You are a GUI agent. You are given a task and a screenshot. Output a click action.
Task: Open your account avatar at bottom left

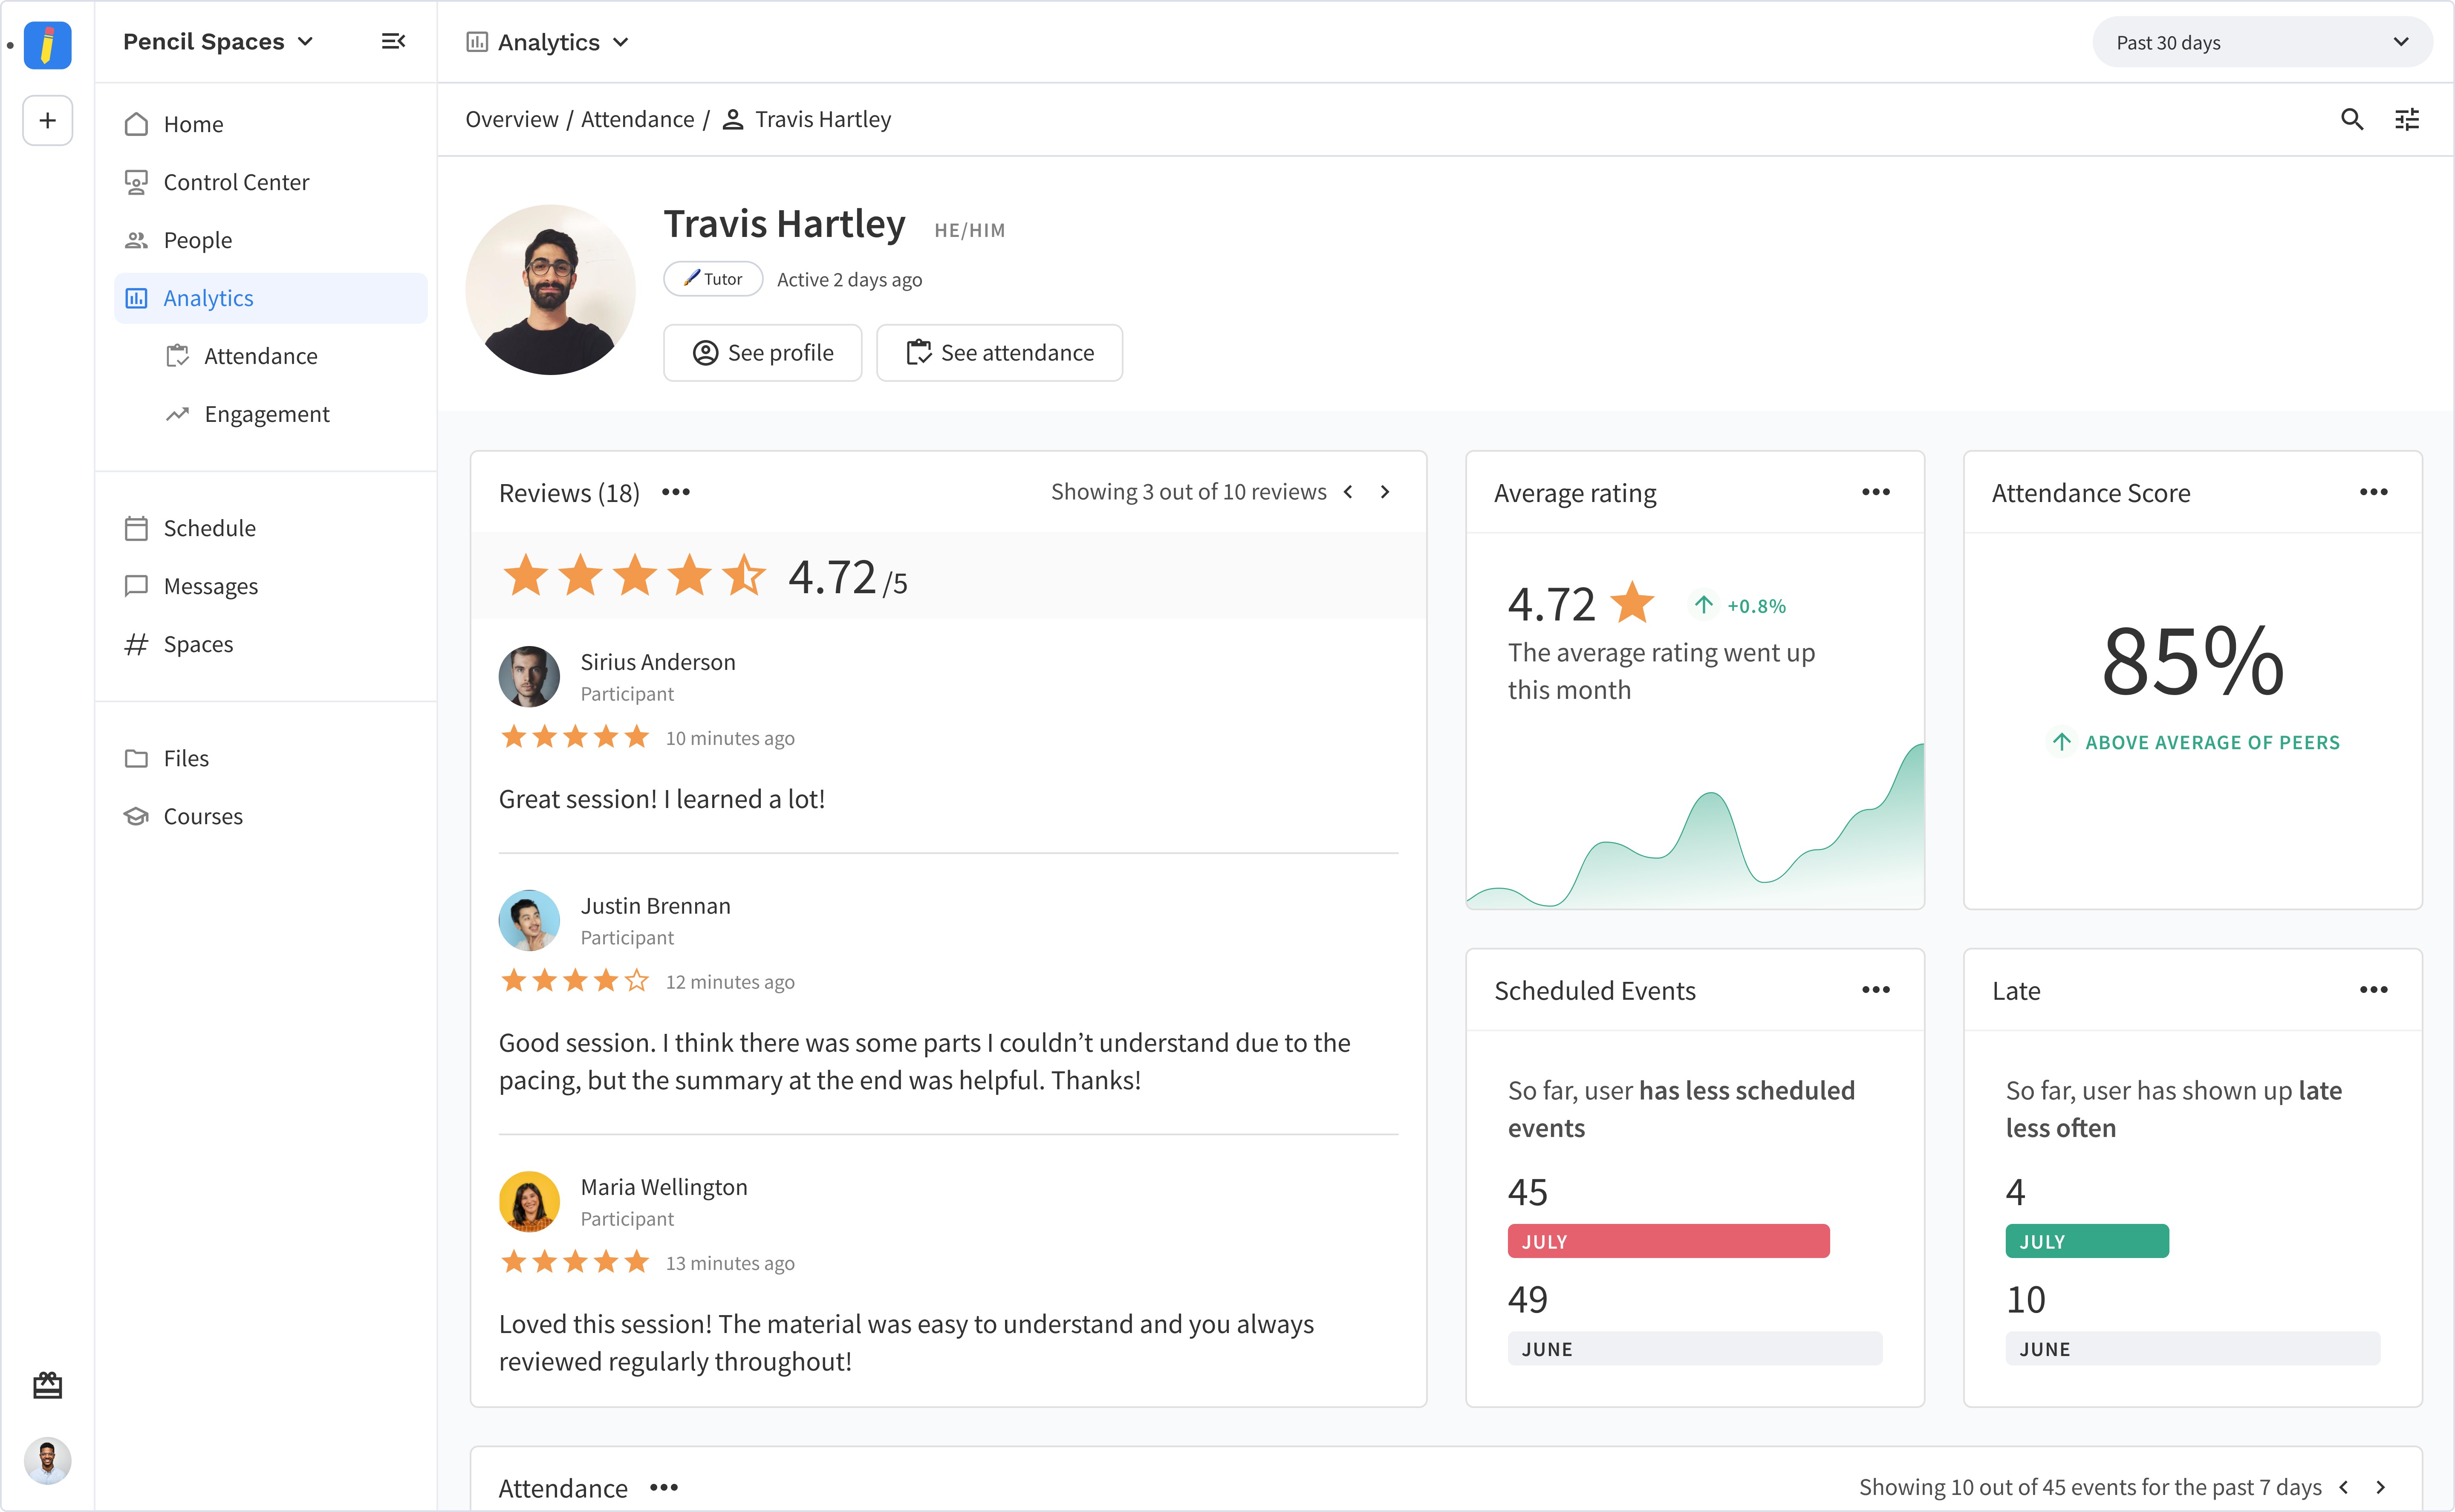click(47, 1461)
